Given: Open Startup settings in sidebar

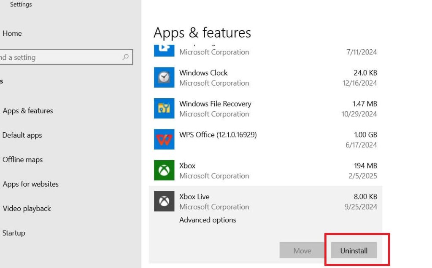Looking at the screenshot, I should (x=14, y=233).
